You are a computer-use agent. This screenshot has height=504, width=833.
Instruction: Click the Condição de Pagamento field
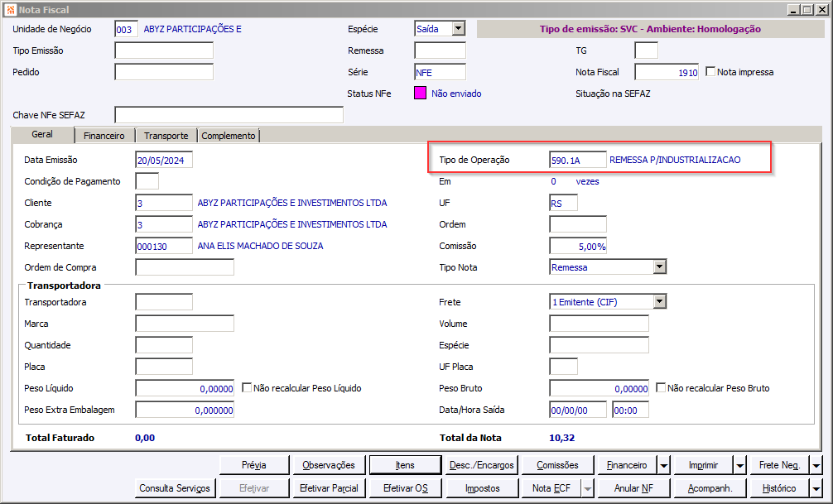click(x=147, y=181)
